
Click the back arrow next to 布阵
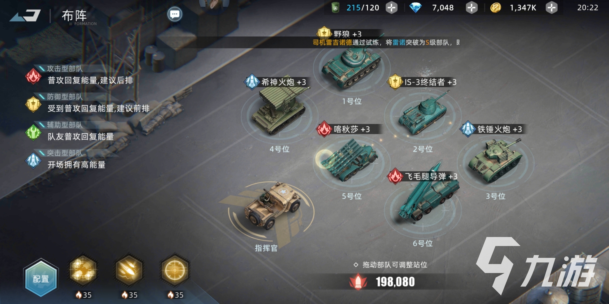point(25,15)
